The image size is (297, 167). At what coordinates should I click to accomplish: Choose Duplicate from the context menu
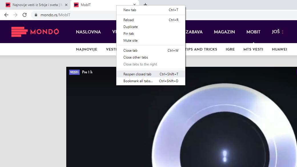click(131, 27)
